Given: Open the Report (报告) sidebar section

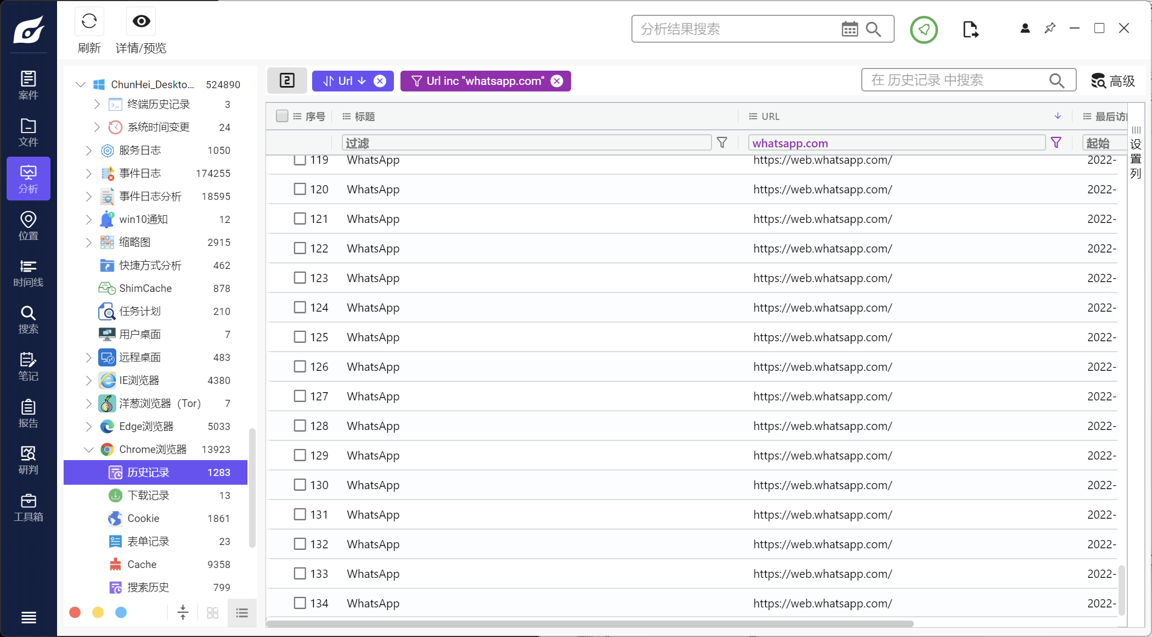Looking at the screenshot, I should 29,414.
